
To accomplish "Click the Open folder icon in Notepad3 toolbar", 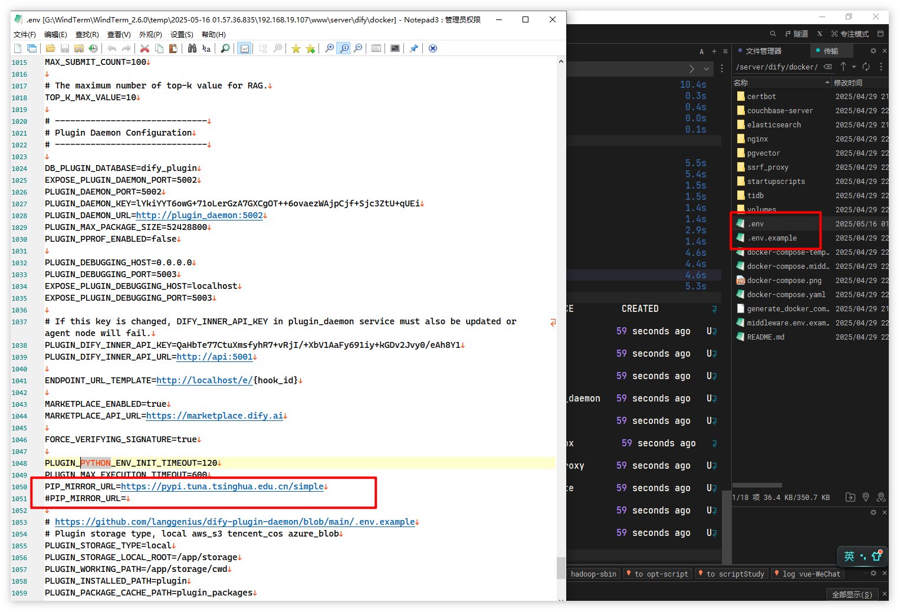I will click(x=51, y=48).
